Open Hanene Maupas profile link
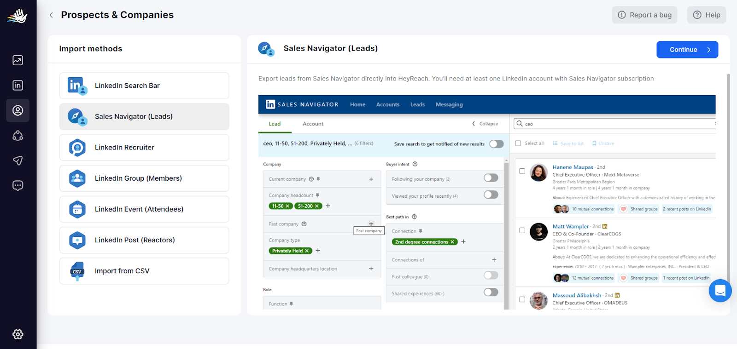This screenshot has width=737, height=349. pos(573,167)
